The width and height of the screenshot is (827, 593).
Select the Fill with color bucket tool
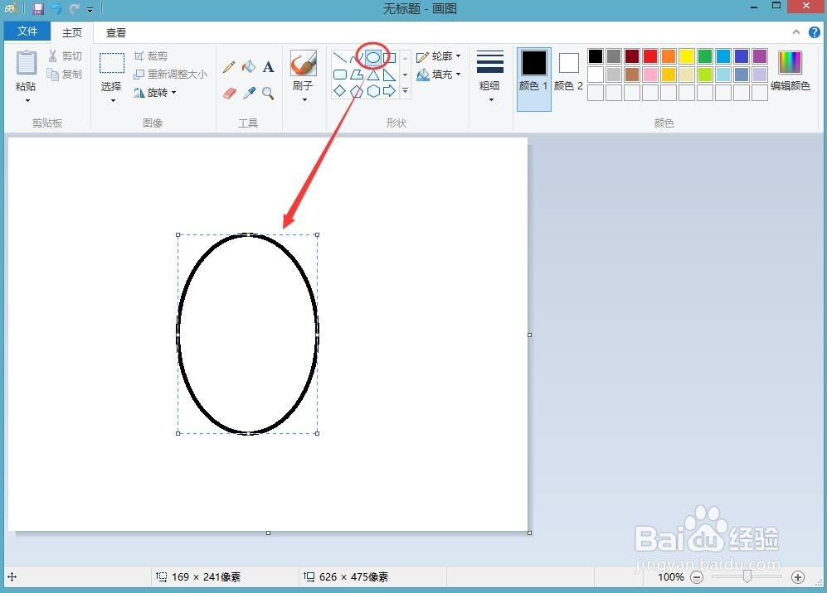248,67
